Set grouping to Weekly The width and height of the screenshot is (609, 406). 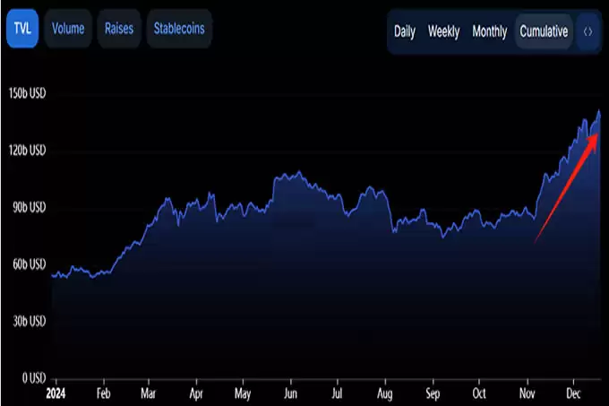(443, 31)
